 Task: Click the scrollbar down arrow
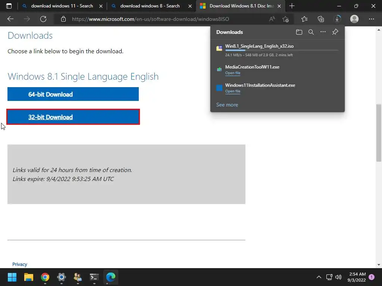(379, 265)
